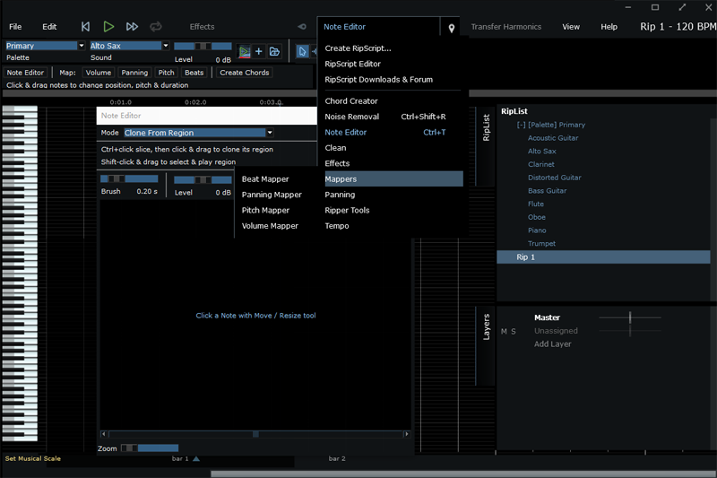Choose Noise Removal from the menu

[x=351, y=117]
